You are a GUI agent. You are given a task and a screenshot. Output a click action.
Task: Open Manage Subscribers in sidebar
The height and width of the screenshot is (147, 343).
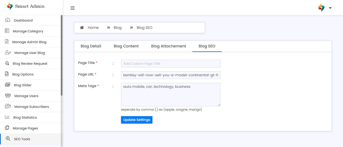pos(32,107)
